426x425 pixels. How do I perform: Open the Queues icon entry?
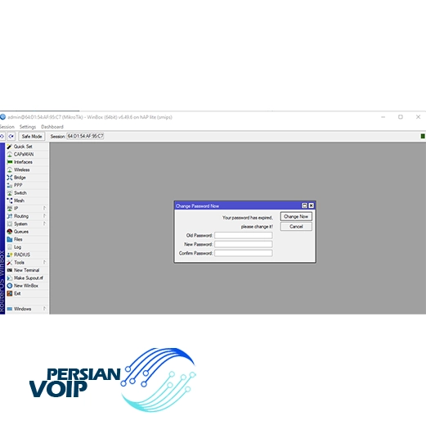pyautogui.click(x=10, y=232)
